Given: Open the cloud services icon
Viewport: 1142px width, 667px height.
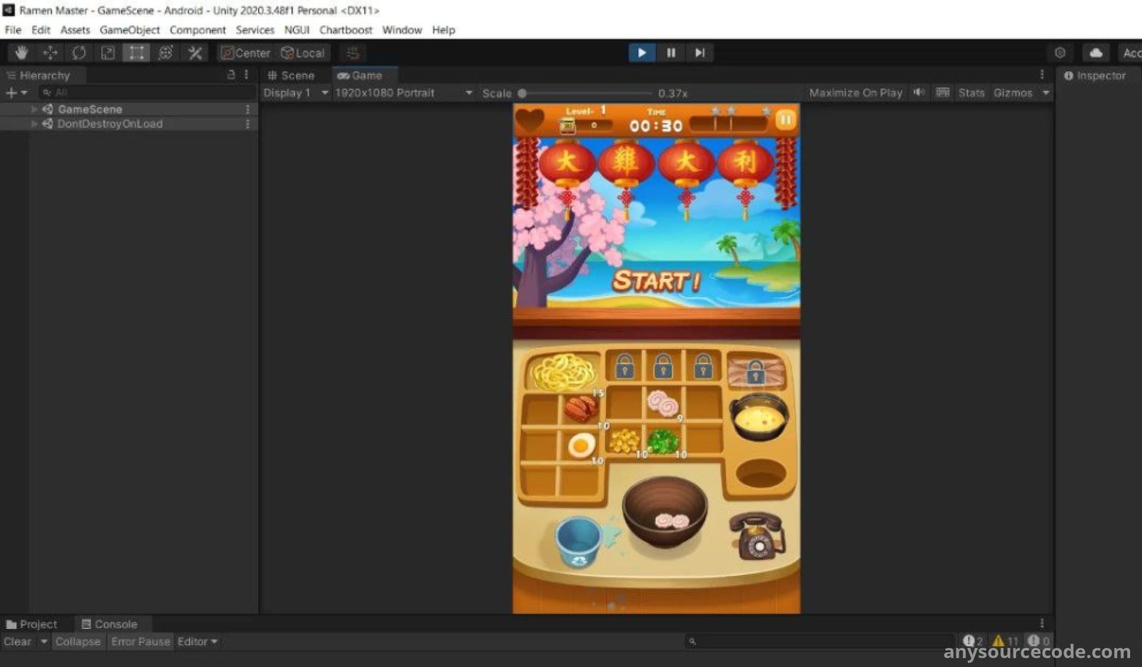Looking at the screenshot, I should point(1096,53).
